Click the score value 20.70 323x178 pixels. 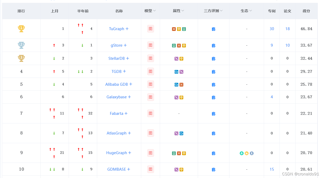pyautogui.click(x=306, y=153)
